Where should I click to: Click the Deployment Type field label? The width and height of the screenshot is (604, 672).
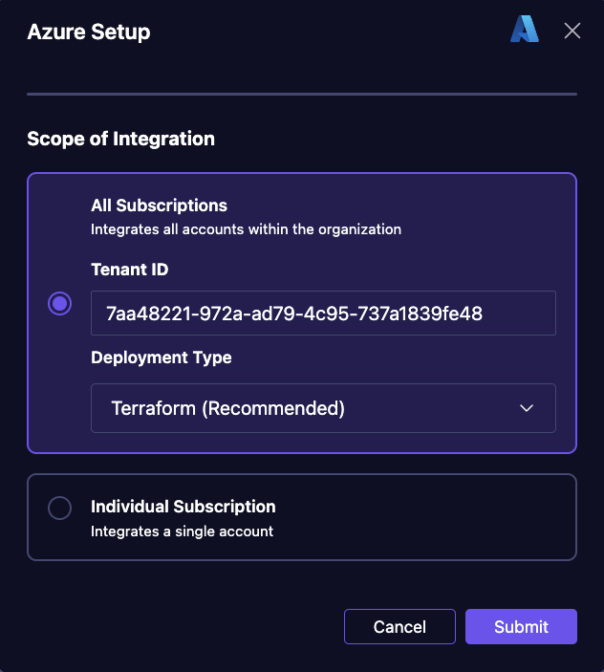click(162, 358)
